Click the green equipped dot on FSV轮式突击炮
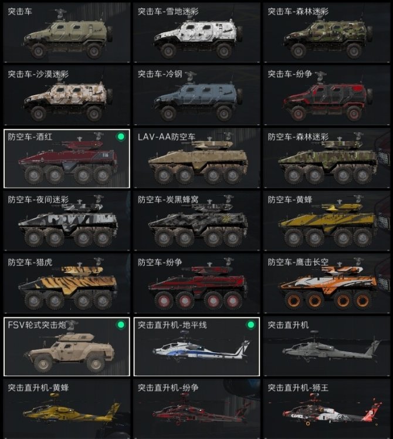Image resolution: width=393 pixels, height=439 pixels. point(121,325)
